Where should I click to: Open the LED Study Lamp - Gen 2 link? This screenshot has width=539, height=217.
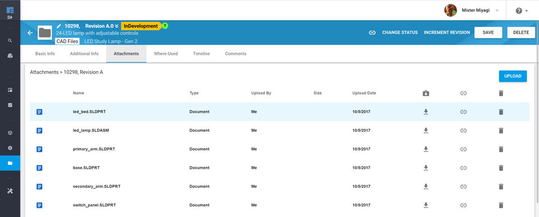click(x=111, y=41)
